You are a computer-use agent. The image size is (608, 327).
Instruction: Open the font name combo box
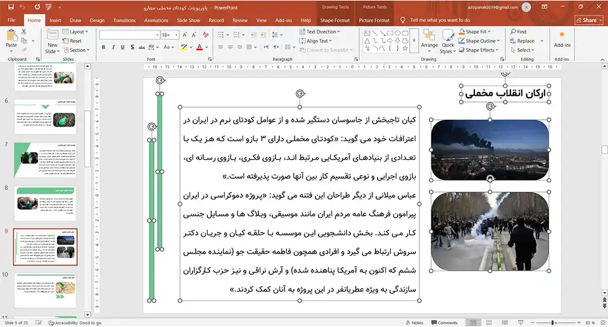[129, 35]
